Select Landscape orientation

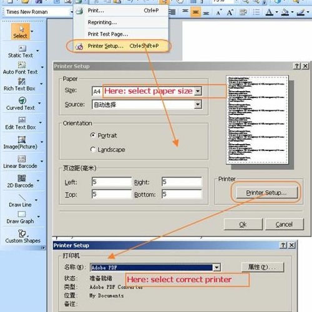(108, 150)
